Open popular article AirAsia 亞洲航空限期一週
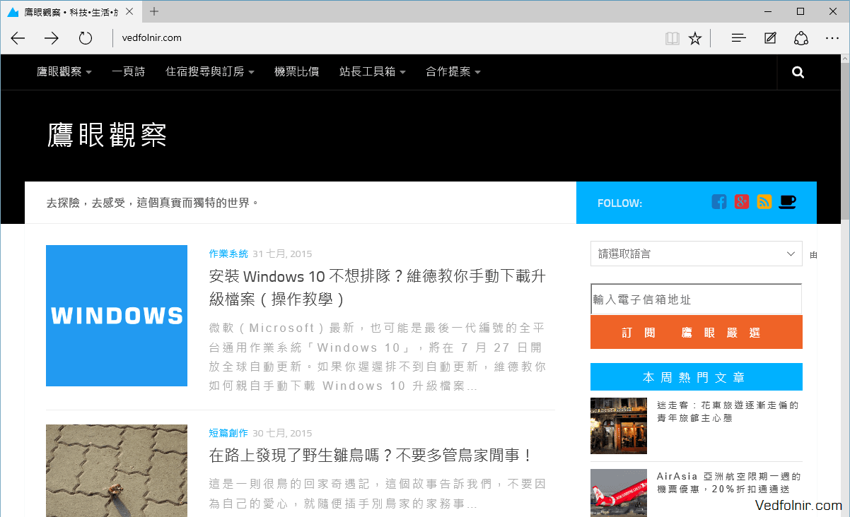Screen dimensions: 850x517 (x=728, y=482)
